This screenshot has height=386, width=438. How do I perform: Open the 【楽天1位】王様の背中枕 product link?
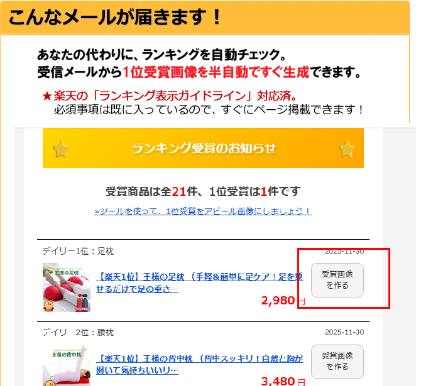(199, 364)
